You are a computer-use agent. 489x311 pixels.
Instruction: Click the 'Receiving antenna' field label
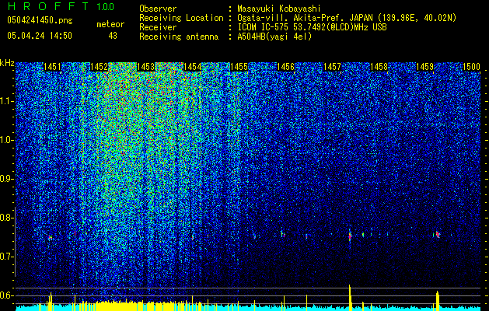coord(179,37)
